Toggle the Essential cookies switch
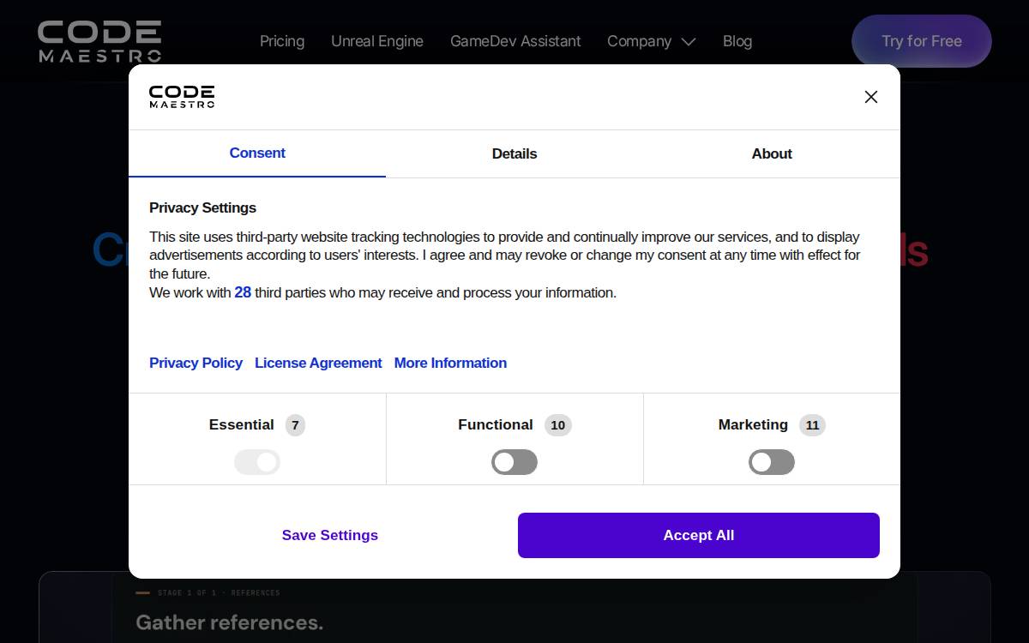This screenshot has width=1029, height=643. coord(257,462)
